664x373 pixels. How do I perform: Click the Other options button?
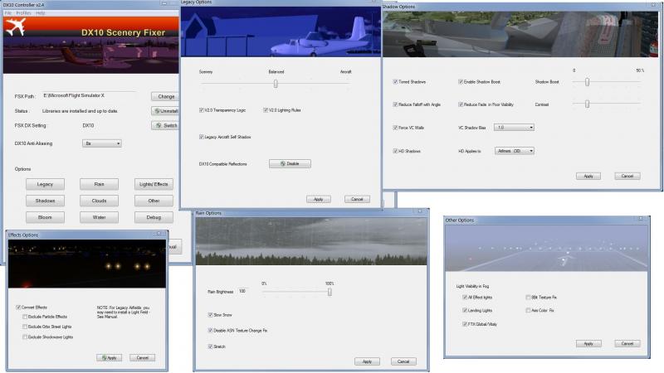(154, 201)
